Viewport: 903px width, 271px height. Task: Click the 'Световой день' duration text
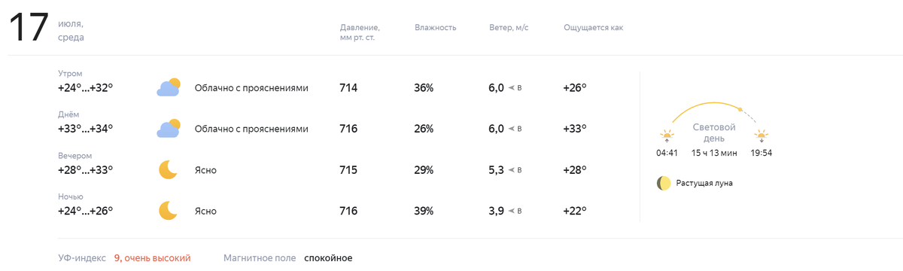(714, 153)
